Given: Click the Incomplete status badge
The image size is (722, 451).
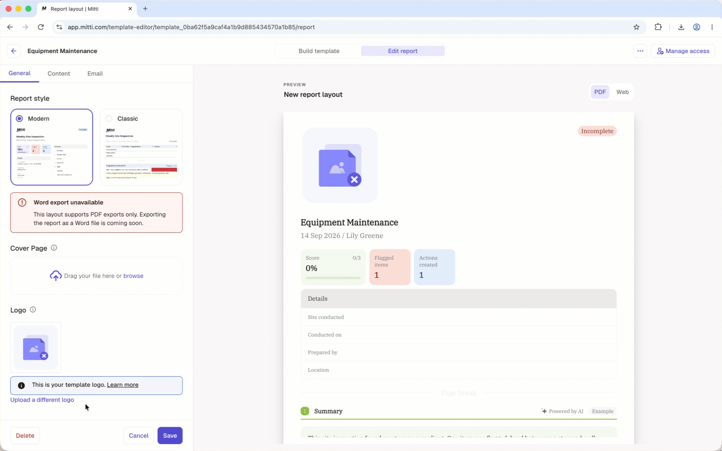Looking at the screenshot, I should pyautogui.click(x=597, y=131).
